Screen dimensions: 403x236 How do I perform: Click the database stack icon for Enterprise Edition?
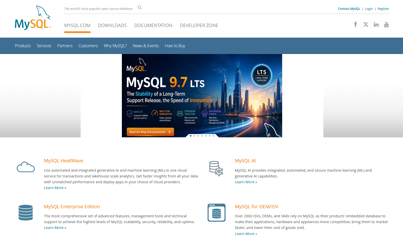click(26, 213)
